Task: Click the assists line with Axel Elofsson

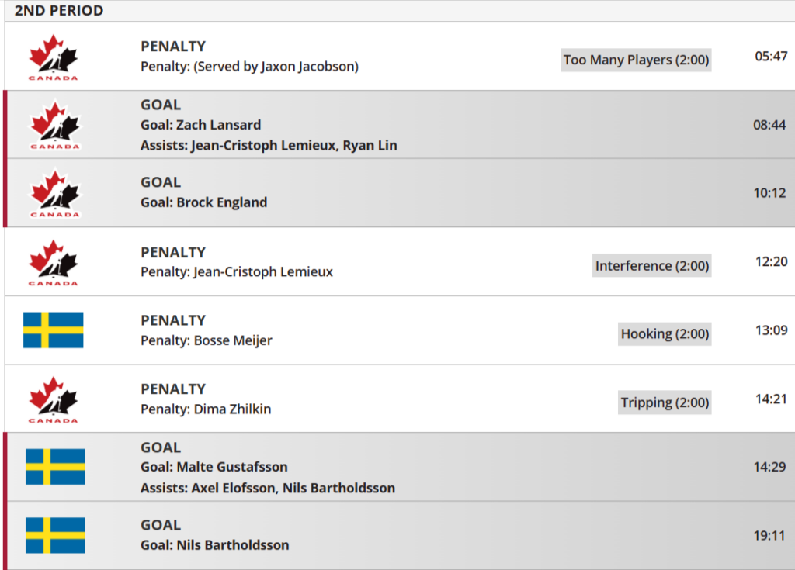Action: [267, 488]
